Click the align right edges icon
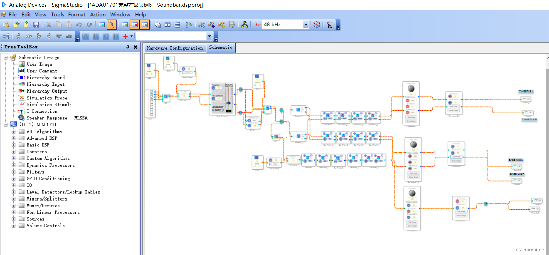Image resolution: width=549 pixels, height=255 pixels. click(x=49, y=36)
